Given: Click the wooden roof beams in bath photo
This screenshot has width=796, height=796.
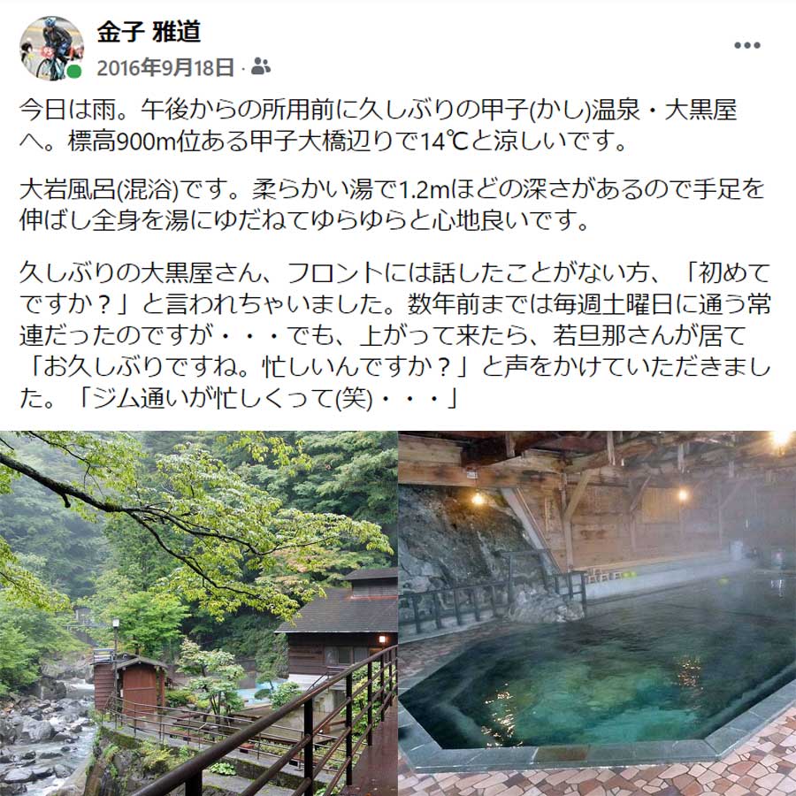Looking at the screenshot, I should (584, 457).
